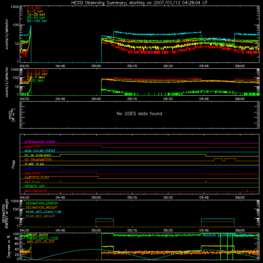Click 'counts/s/detector' axis label of keV panel

coord(7,34)
